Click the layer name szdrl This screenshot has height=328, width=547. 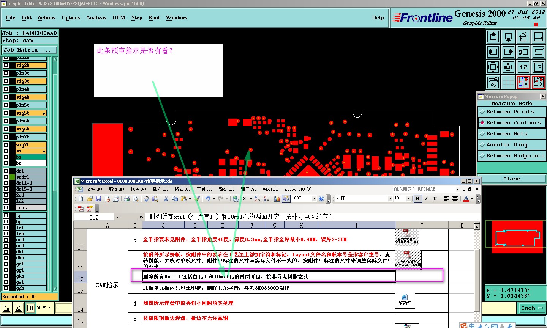click(31, 177)
